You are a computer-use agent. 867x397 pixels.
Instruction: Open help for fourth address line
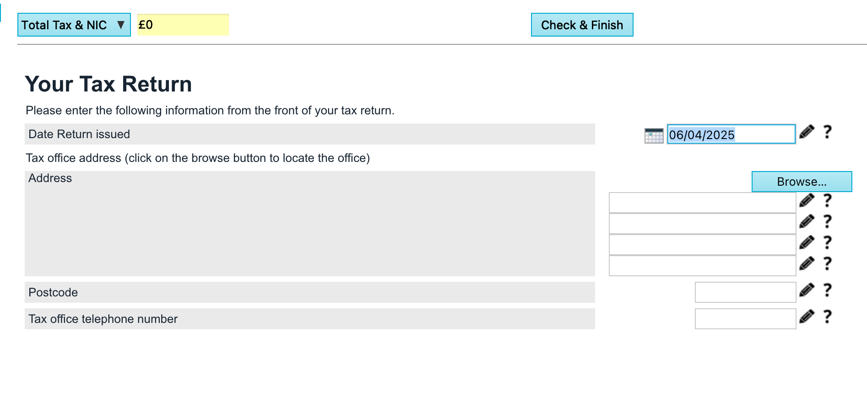pos(827,263)
